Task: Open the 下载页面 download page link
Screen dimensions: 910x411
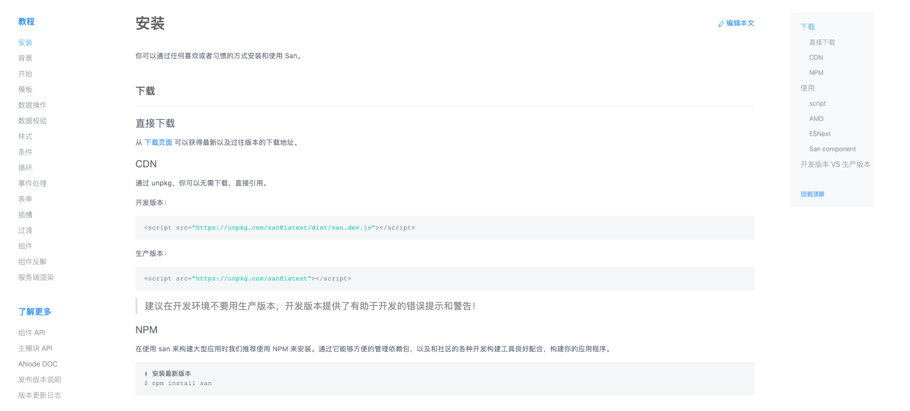Action: (158, 142)
